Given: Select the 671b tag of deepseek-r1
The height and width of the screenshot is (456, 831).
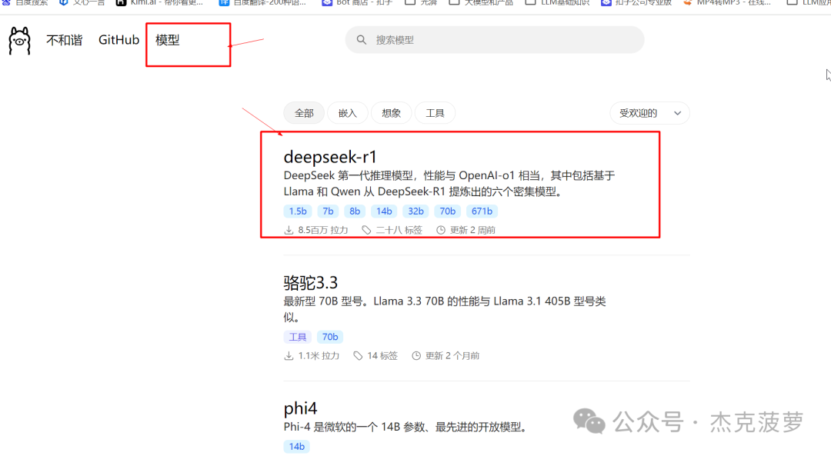Looking at the screenshot, I should pyautogui.click(x=482, y=211).
